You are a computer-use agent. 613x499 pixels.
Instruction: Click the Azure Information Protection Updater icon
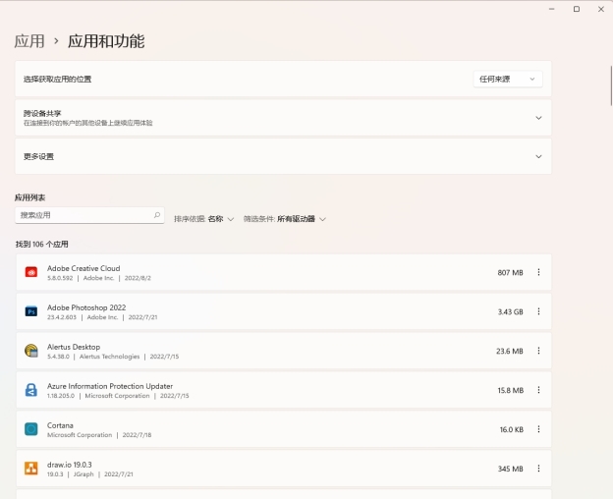(x=31, y=390)
